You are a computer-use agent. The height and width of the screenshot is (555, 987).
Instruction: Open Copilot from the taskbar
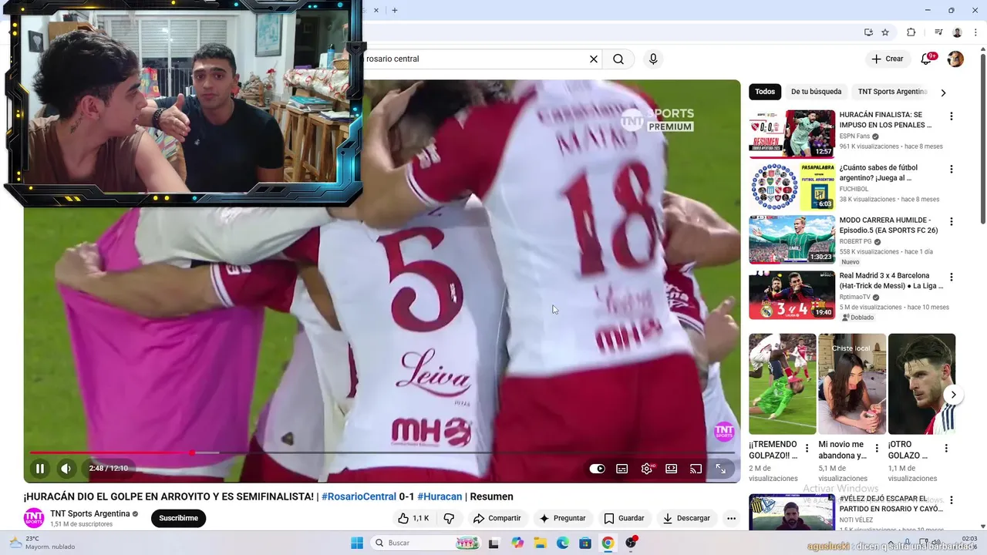pyautogui.click(x=517, y=543)
